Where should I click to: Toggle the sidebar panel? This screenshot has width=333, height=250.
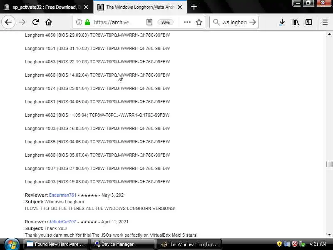tap(308, 22)
